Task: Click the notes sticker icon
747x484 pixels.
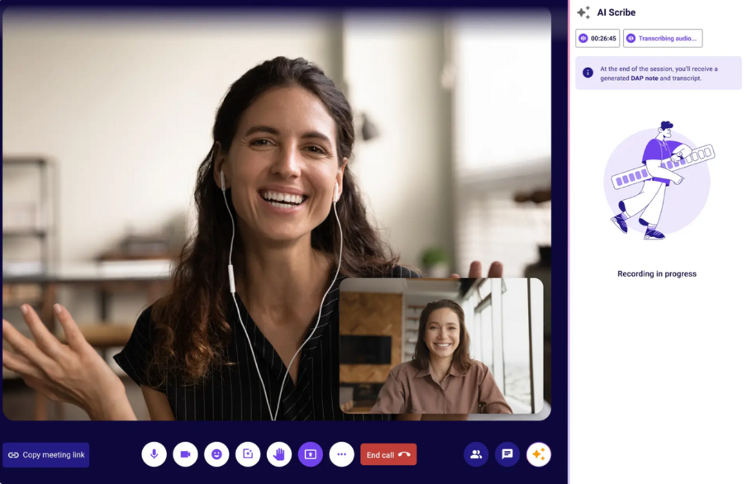Action: pyautogui.click(x=248, y=454)
